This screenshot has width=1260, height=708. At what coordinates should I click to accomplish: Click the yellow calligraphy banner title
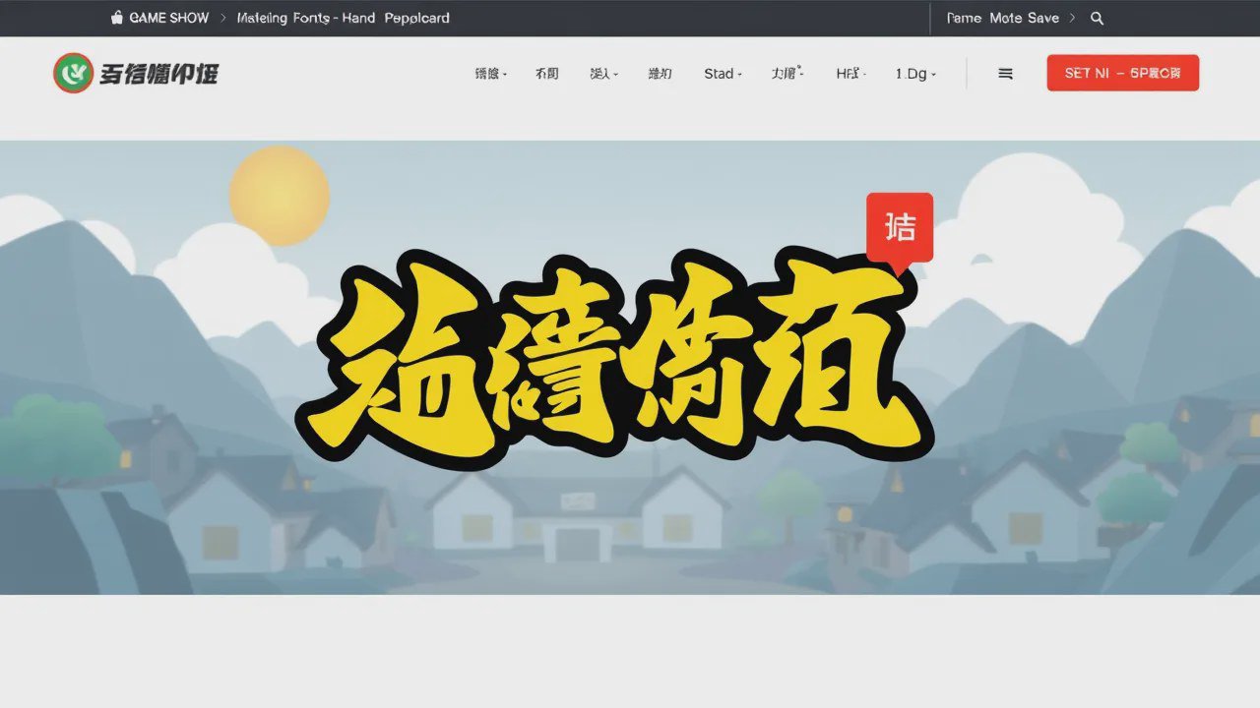tap(614, 356)
